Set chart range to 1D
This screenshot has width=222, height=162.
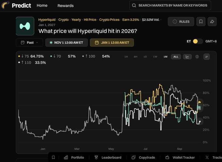[145, 57]
